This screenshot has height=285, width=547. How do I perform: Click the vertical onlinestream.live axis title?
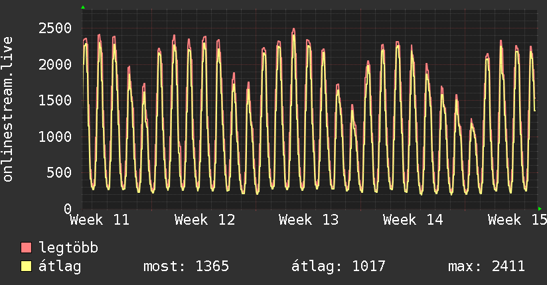point(8,109)
